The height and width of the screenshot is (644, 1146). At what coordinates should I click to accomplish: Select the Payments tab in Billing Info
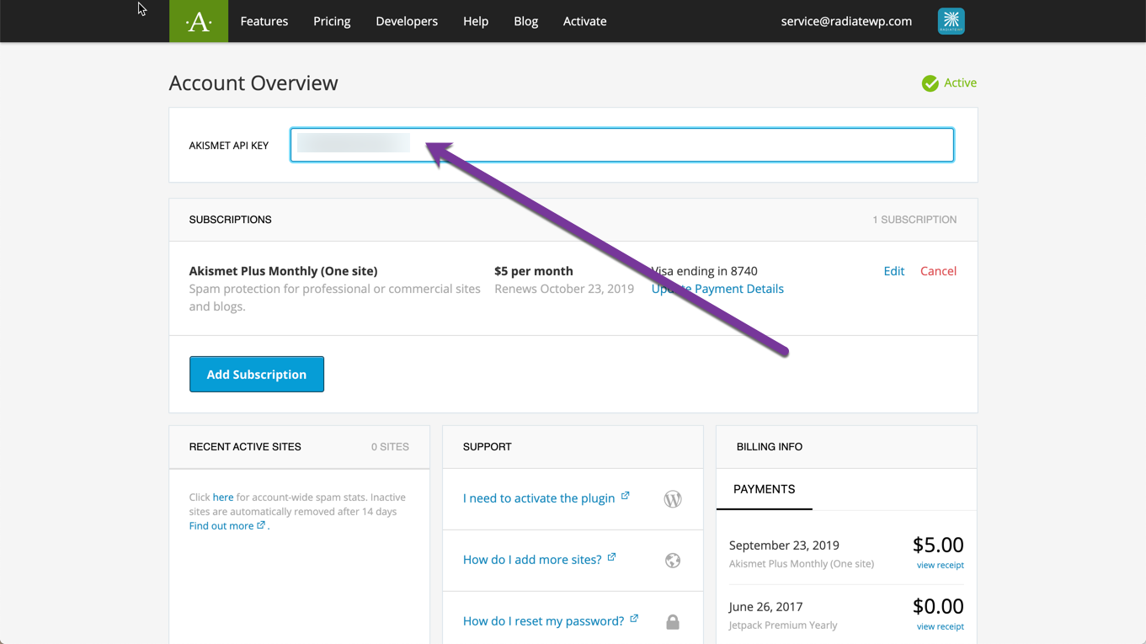765,489
